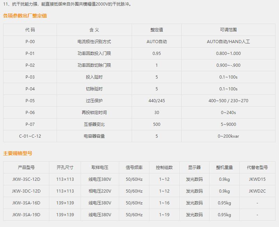The height and width of the screenshot is (227, 279).
Task: Click the 产品型号 column header
Action: [26, 167]
